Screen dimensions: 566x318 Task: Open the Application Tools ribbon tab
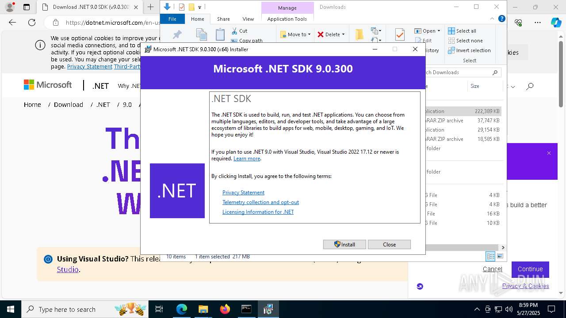[287, 19]
